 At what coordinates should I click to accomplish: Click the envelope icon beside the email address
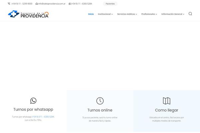tap(37, 4)
